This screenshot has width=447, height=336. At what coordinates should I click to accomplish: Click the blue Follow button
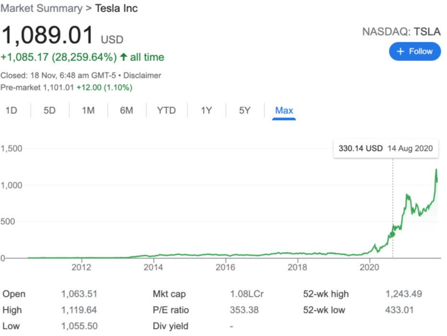pyautogui.click(x=415, y=51)
